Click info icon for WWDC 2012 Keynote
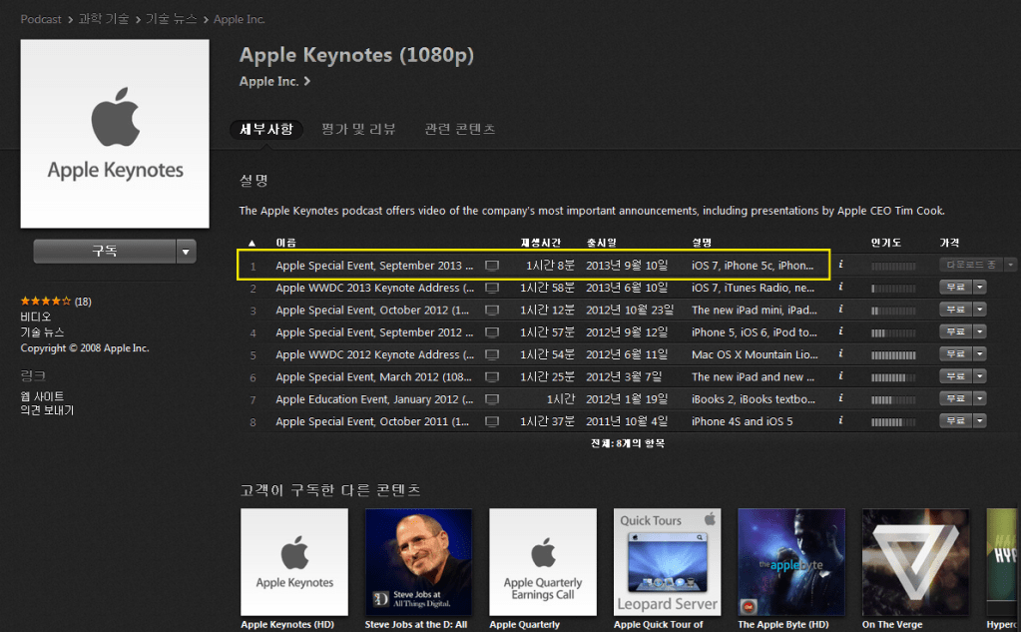 point(840,353)
